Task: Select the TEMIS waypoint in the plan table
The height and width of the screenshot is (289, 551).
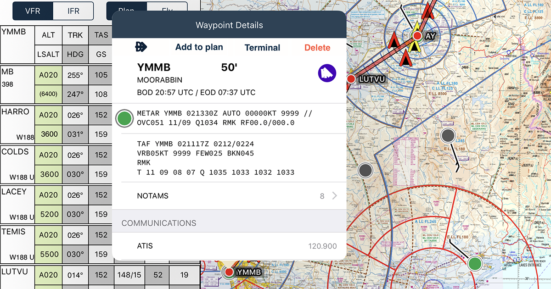Action: pos(17,244)
